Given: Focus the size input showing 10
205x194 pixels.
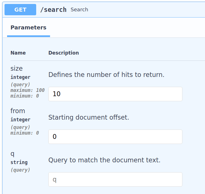Looking at the screenshot, I should point(115,94).
